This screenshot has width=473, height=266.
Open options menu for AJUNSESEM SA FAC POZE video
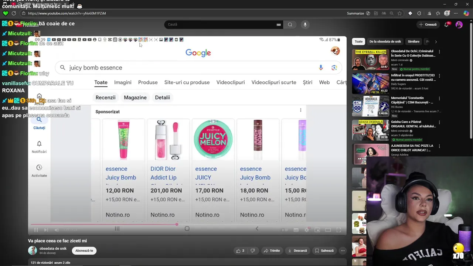click(439, 146)
